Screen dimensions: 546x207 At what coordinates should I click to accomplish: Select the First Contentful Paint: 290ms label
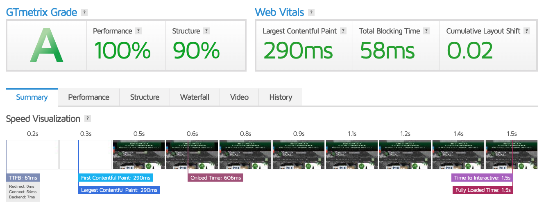point(116,178)
